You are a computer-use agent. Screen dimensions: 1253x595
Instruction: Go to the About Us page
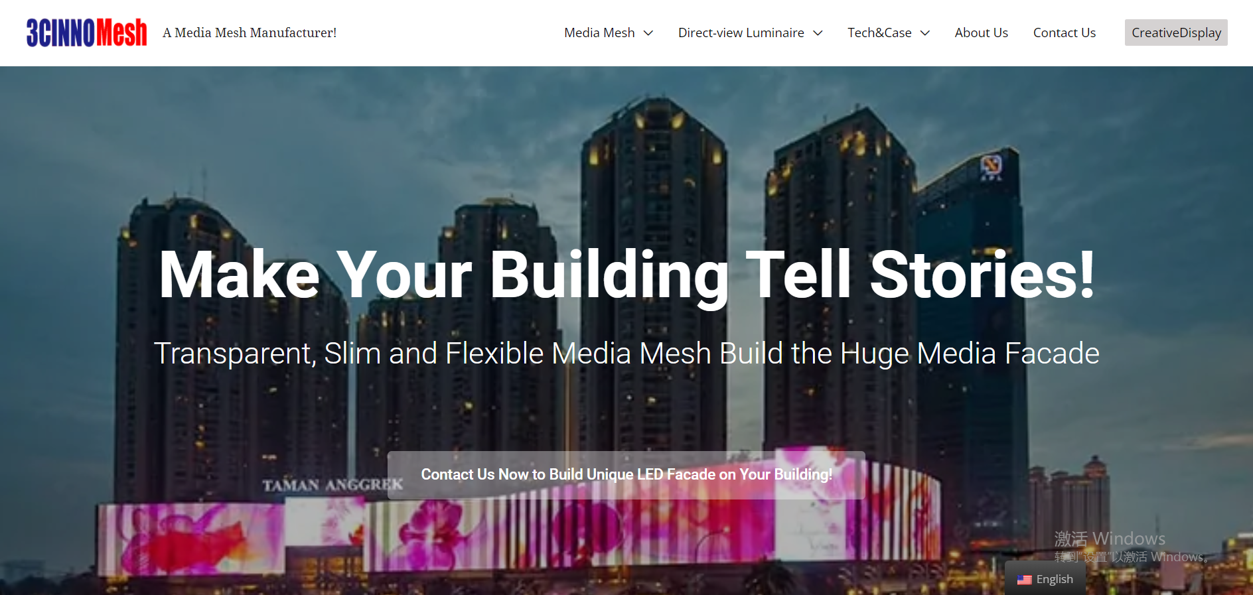pos(981,33)
